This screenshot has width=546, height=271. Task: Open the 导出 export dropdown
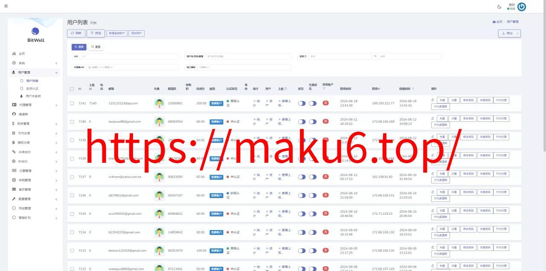[x=509, y=33]
